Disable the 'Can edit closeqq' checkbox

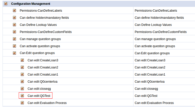tap(22, 89)
